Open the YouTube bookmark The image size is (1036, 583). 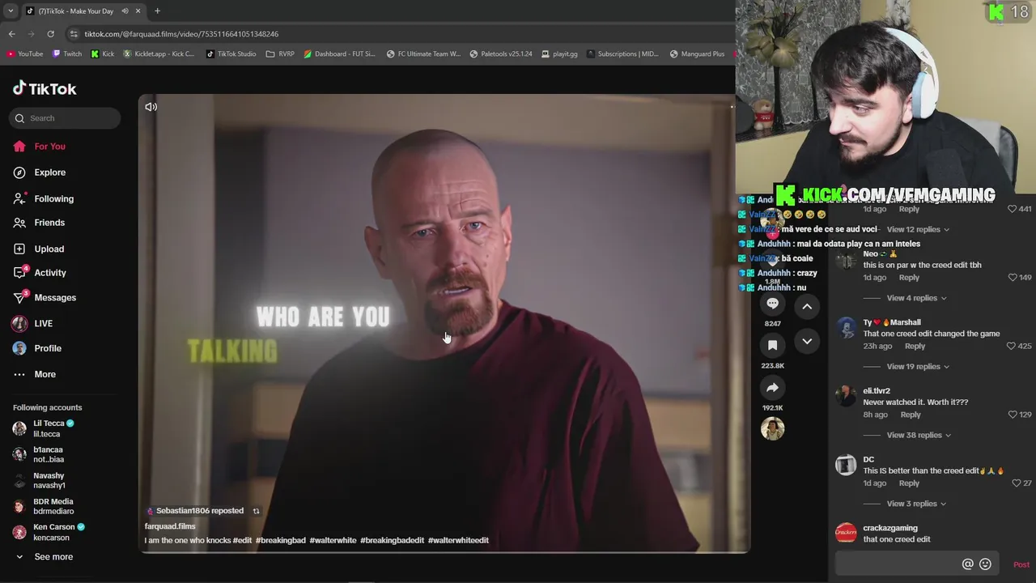pyautogui.click(x=24, y=54)
